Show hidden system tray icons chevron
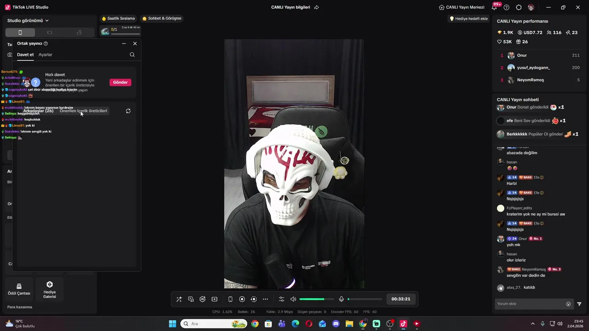 (x=533, y=324)
